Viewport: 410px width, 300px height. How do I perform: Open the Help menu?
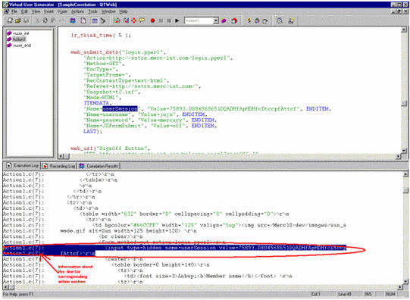124,11
